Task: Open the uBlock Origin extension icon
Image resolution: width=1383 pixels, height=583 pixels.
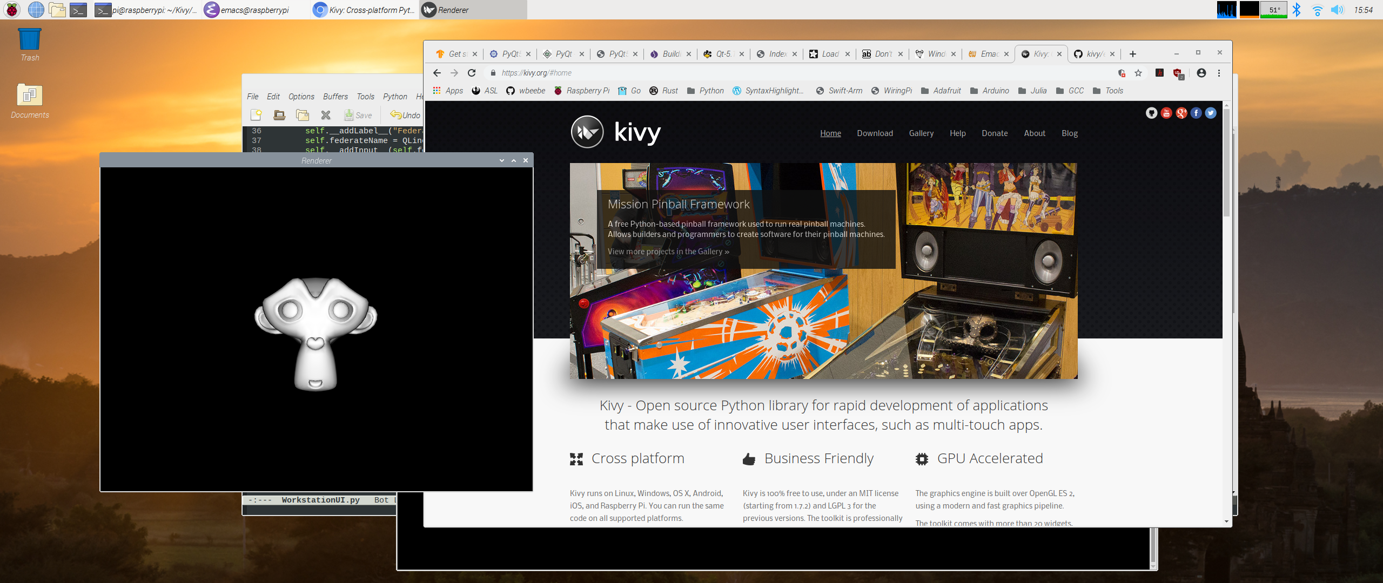Action: [x=1178, y=73]
